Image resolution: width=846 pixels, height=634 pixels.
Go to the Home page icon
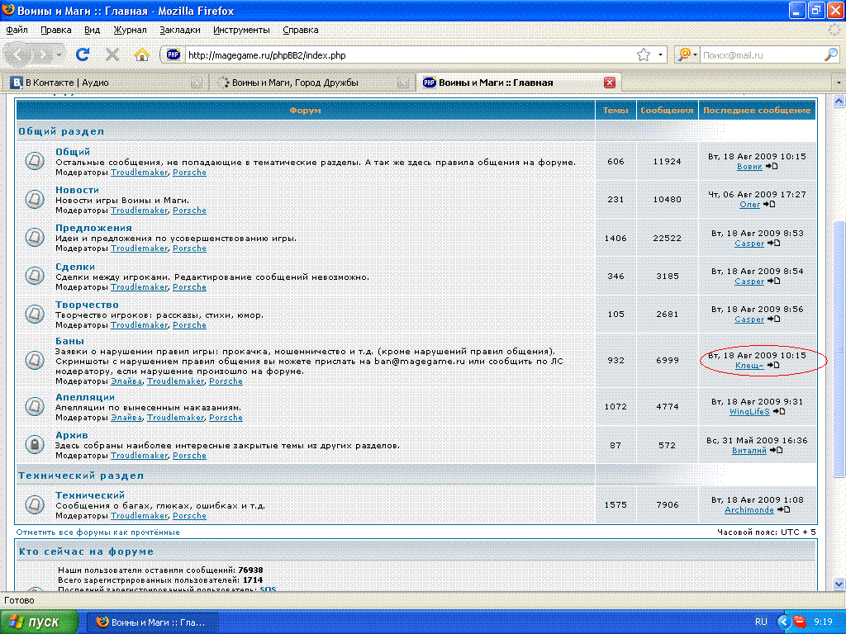pos(142,54)
